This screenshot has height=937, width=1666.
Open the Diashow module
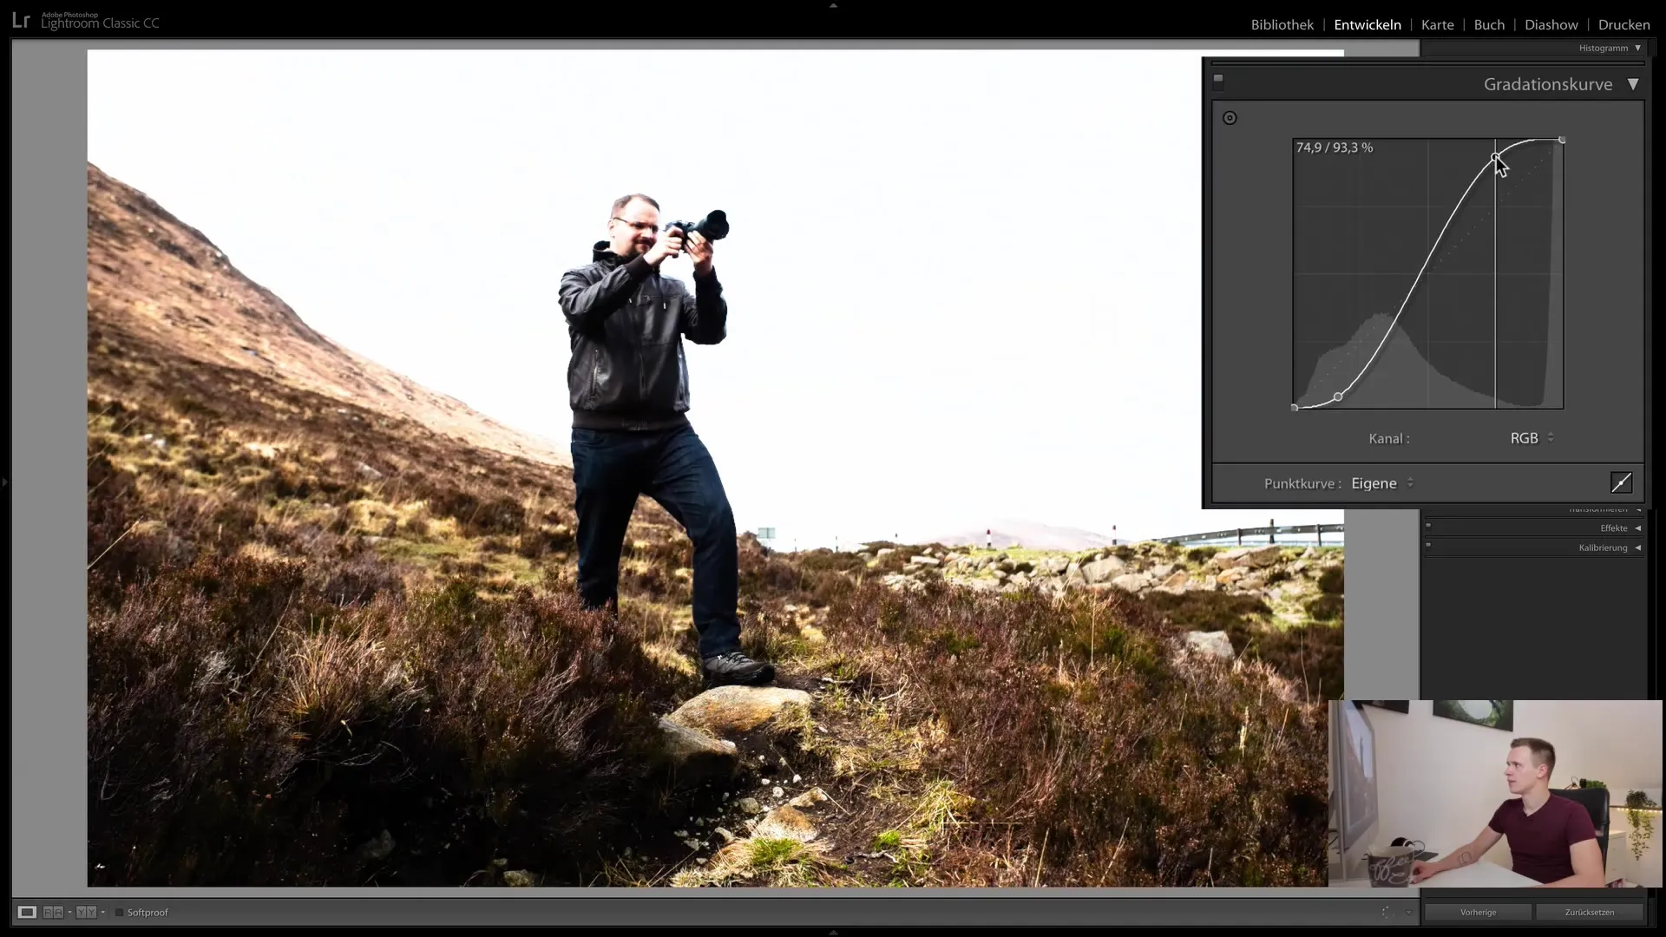[x=1551, y=24]
